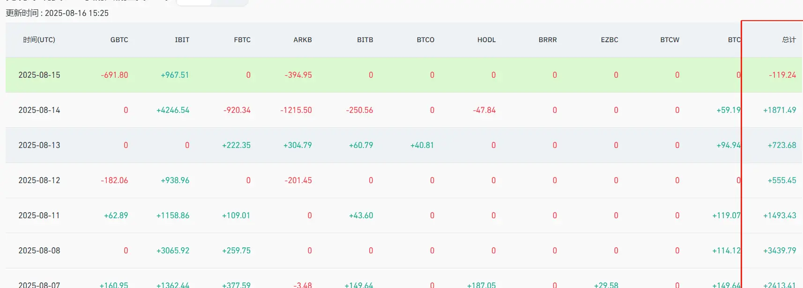Click the IBIT zero in 2025-08-13 row
Viewport: 803px width, 288px height.
(187, 145)
